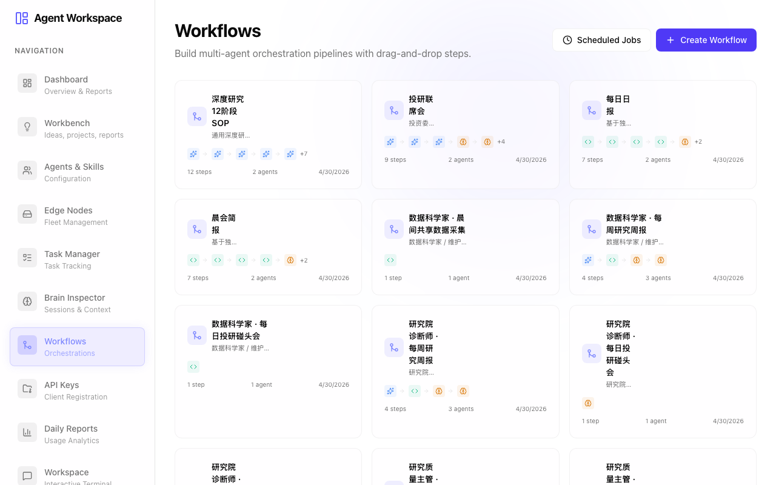Screen dimensions: 776x485
Task: Navigate to Daily Reports usage analytics
Action: pos(77,434)
